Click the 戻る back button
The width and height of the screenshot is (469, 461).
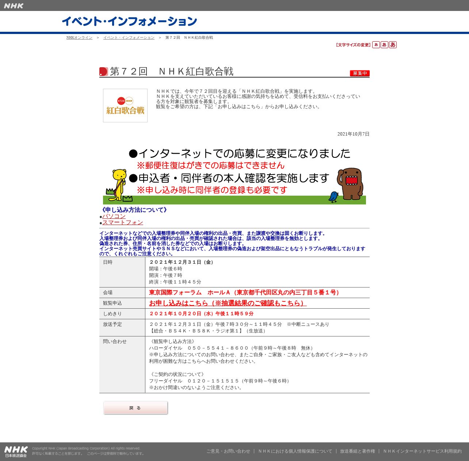[136, 408]
